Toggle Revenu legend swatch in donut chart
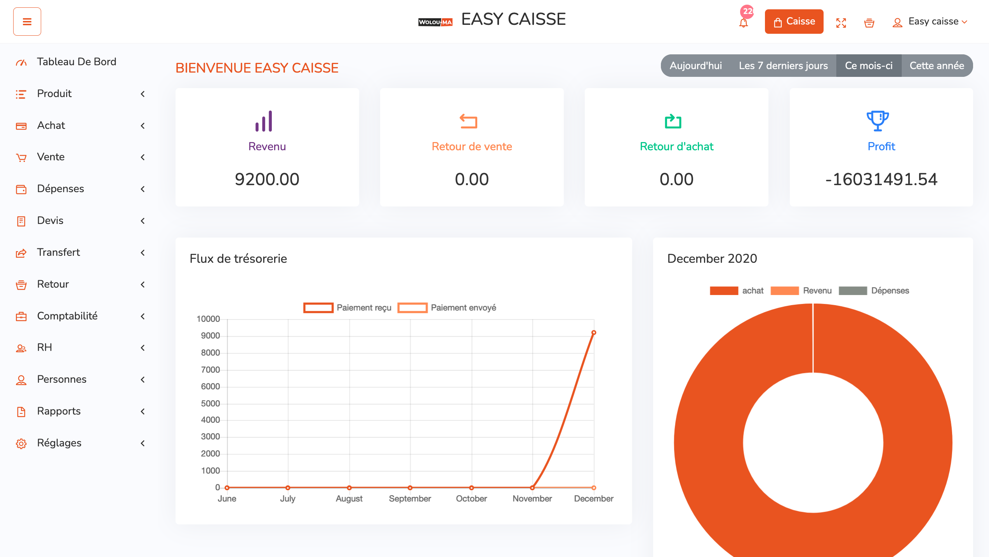989x557 pixels. tap(784, 291)
